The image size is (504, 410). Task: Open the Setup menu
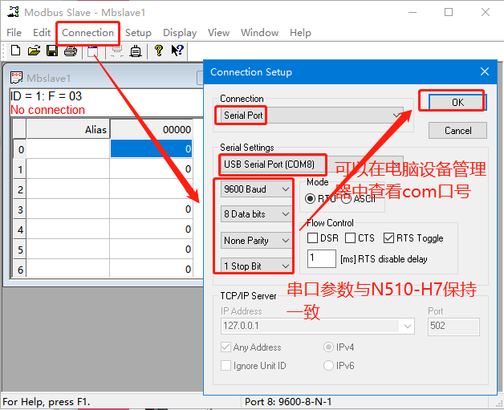click(138, 33)
